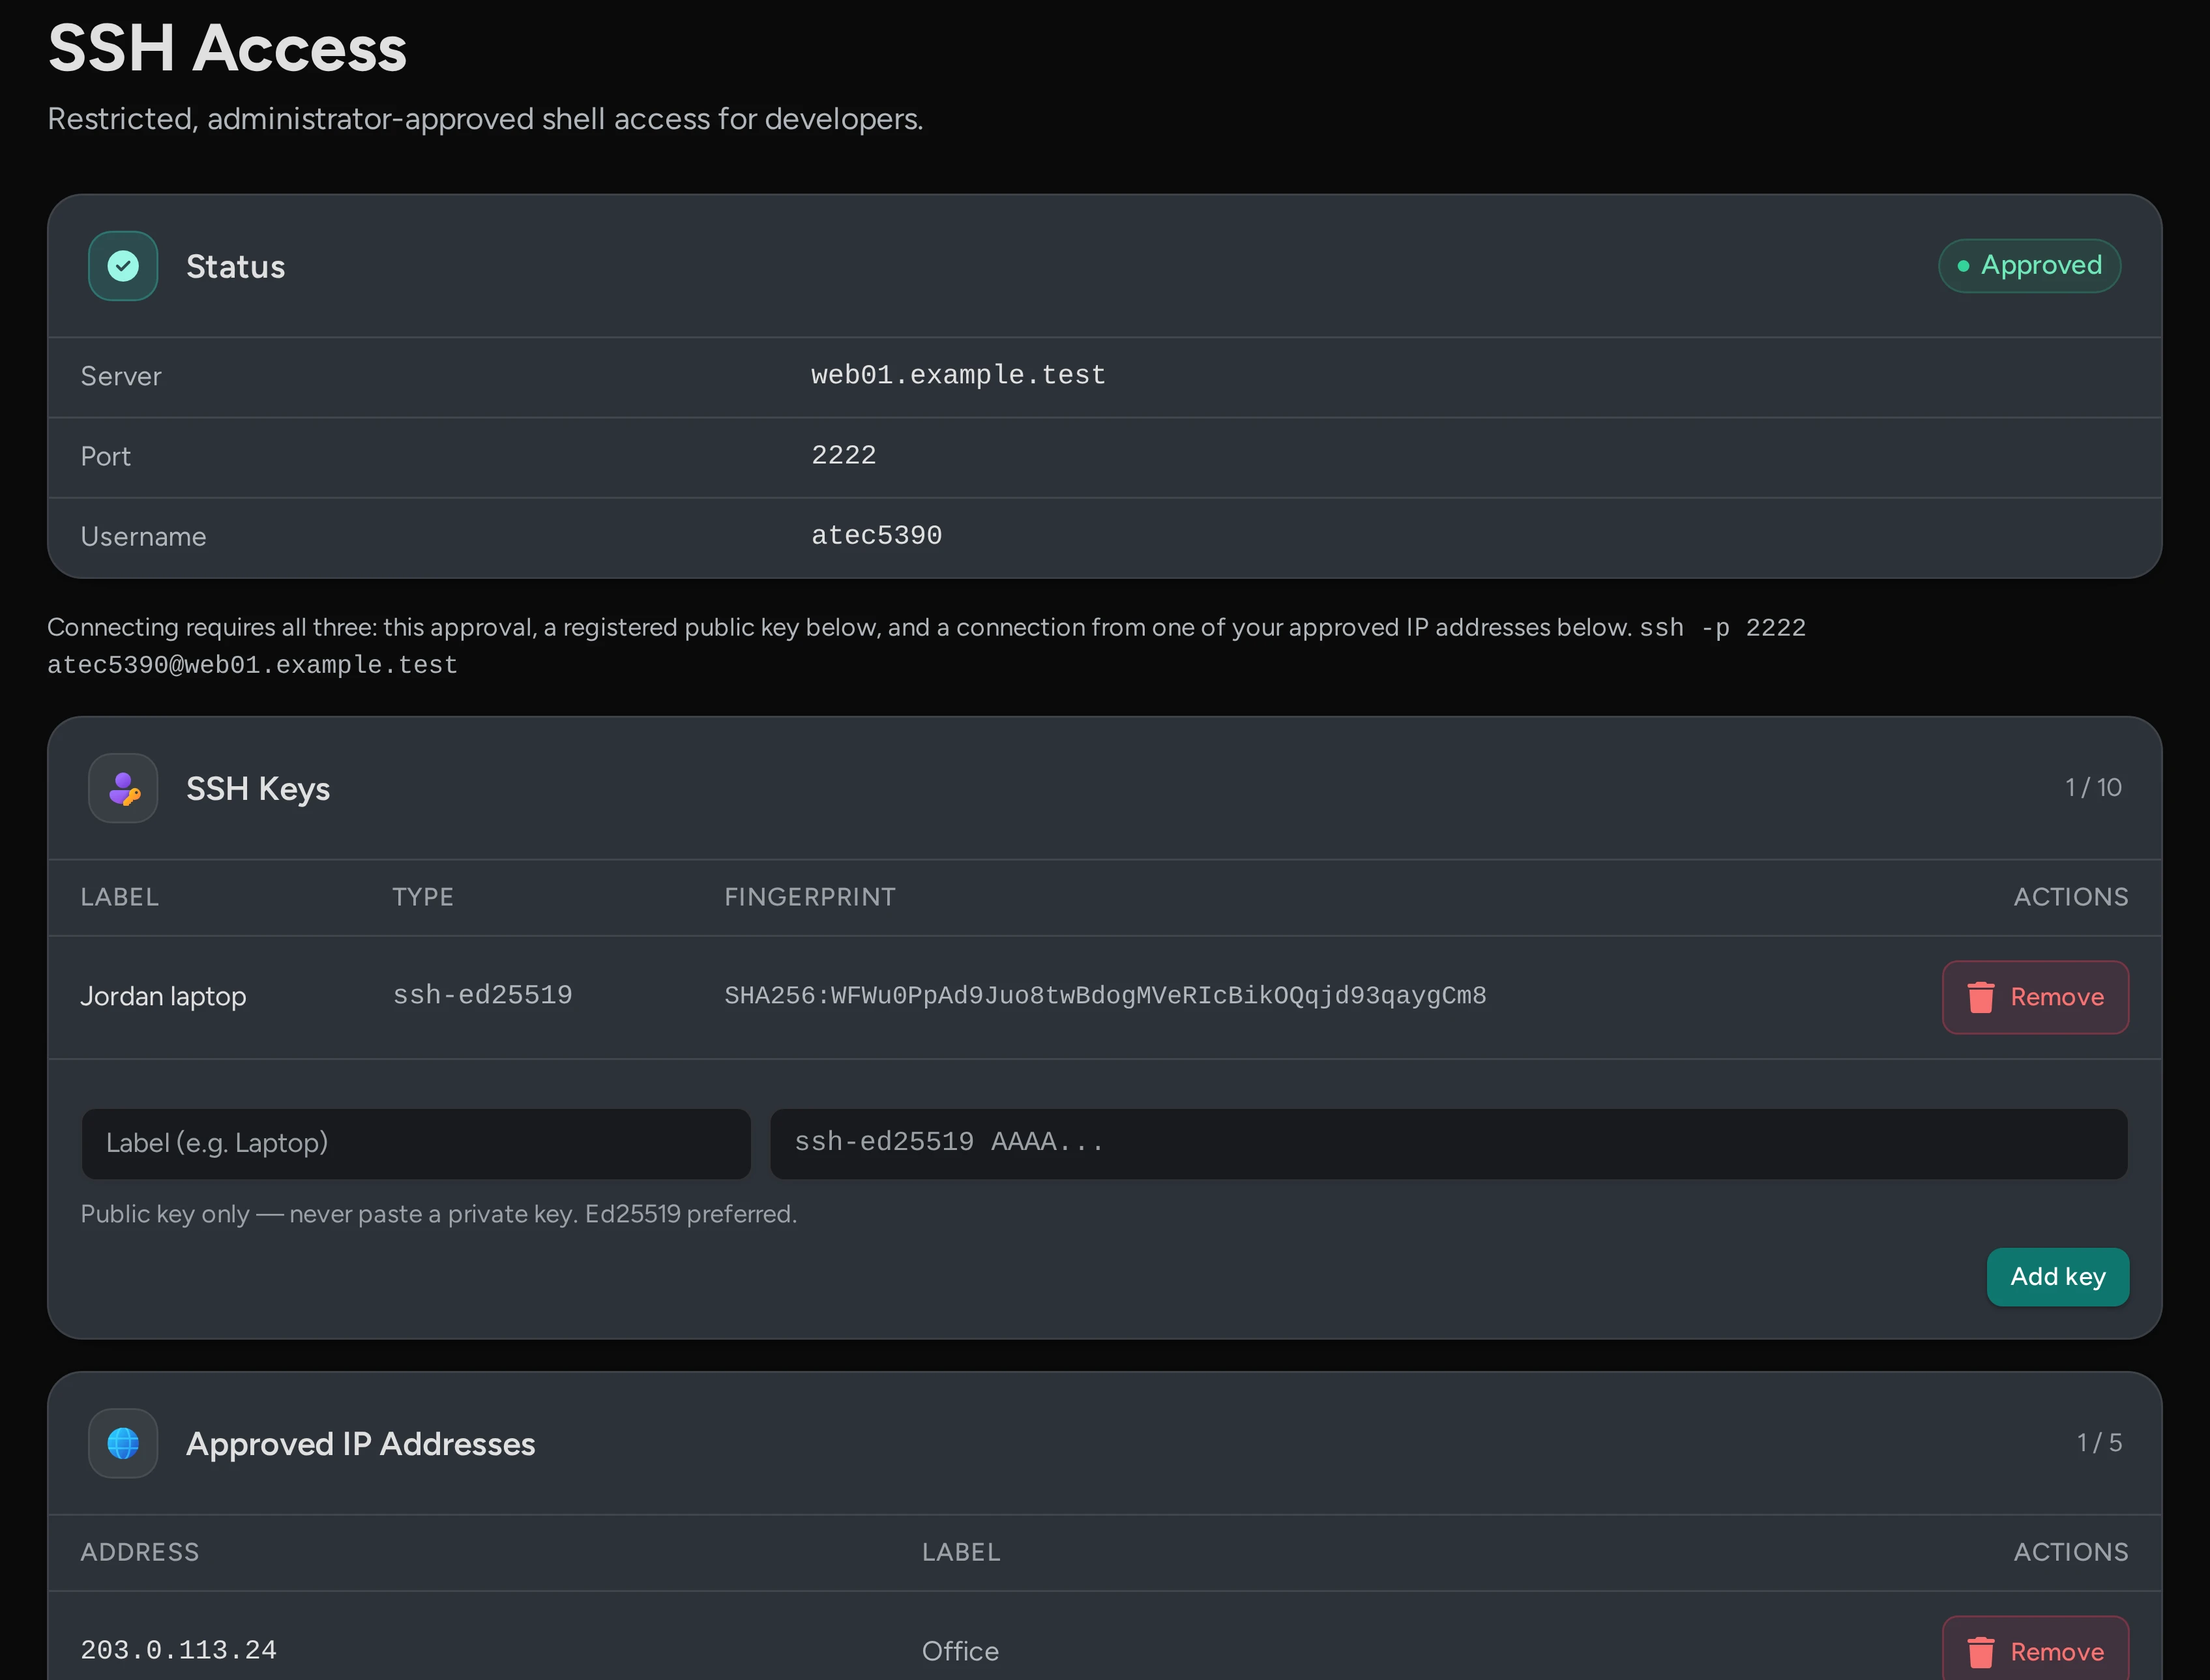Viewport: 2210px width, 1680px height.
Task: Focus the ssh-ed25519 public key input field
Action: point(1448,1143)
